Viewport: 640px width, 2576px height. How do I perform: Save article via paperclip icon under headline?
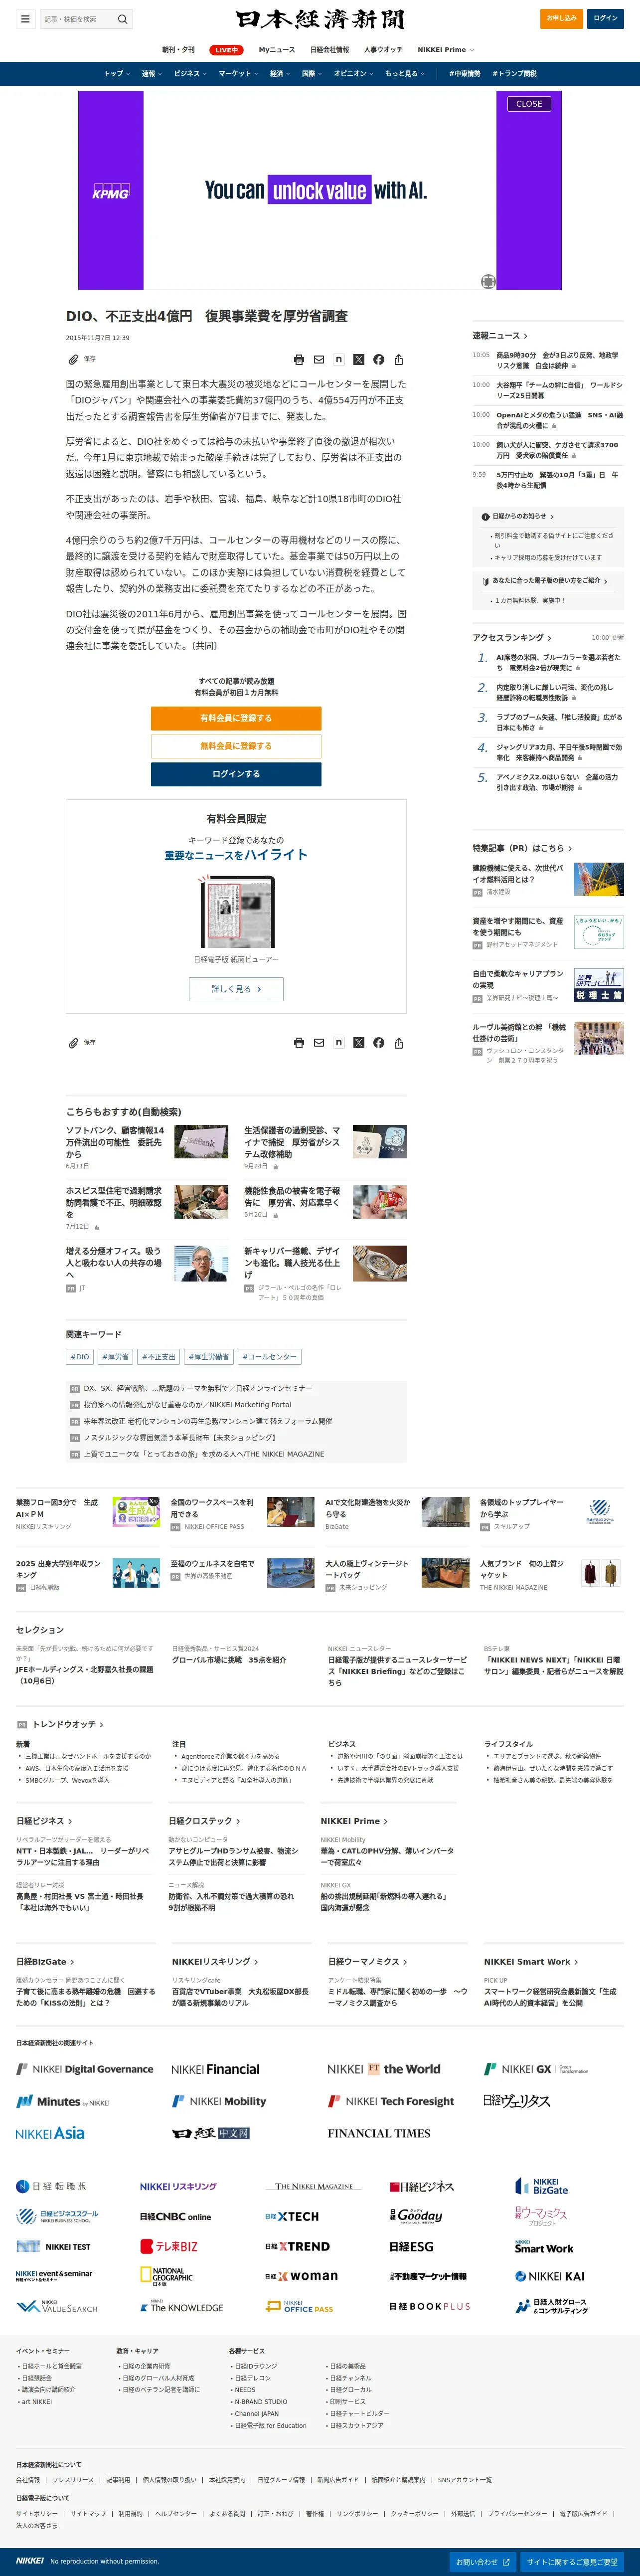point(73,359)
